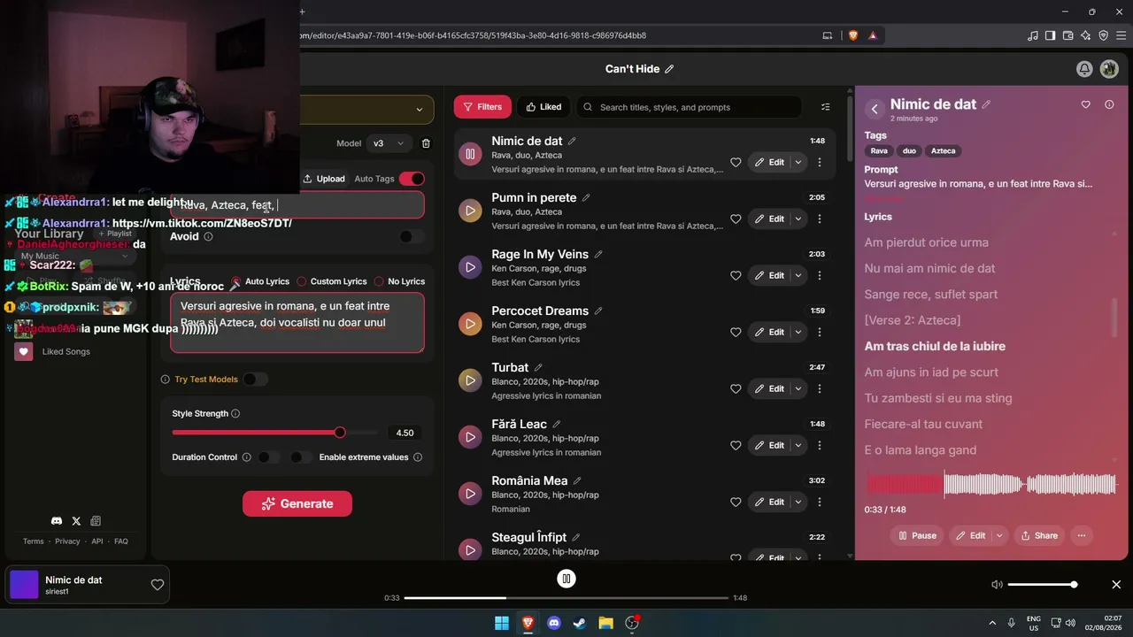
Task: Like the Rage In My Veins song
Action: (x=736, y=276)
